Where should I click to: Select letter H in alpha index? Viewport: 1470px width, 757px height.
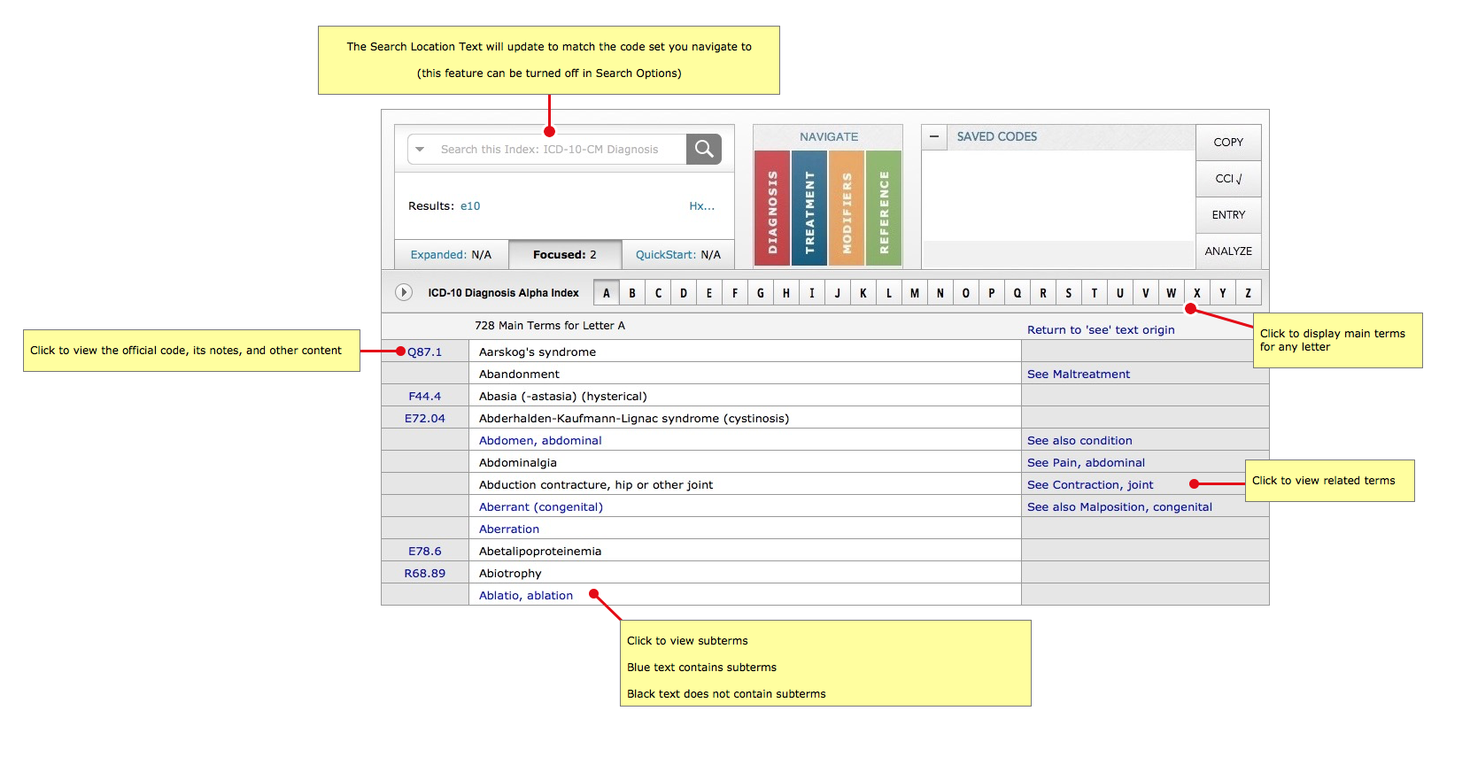click(x=786, y=293)
